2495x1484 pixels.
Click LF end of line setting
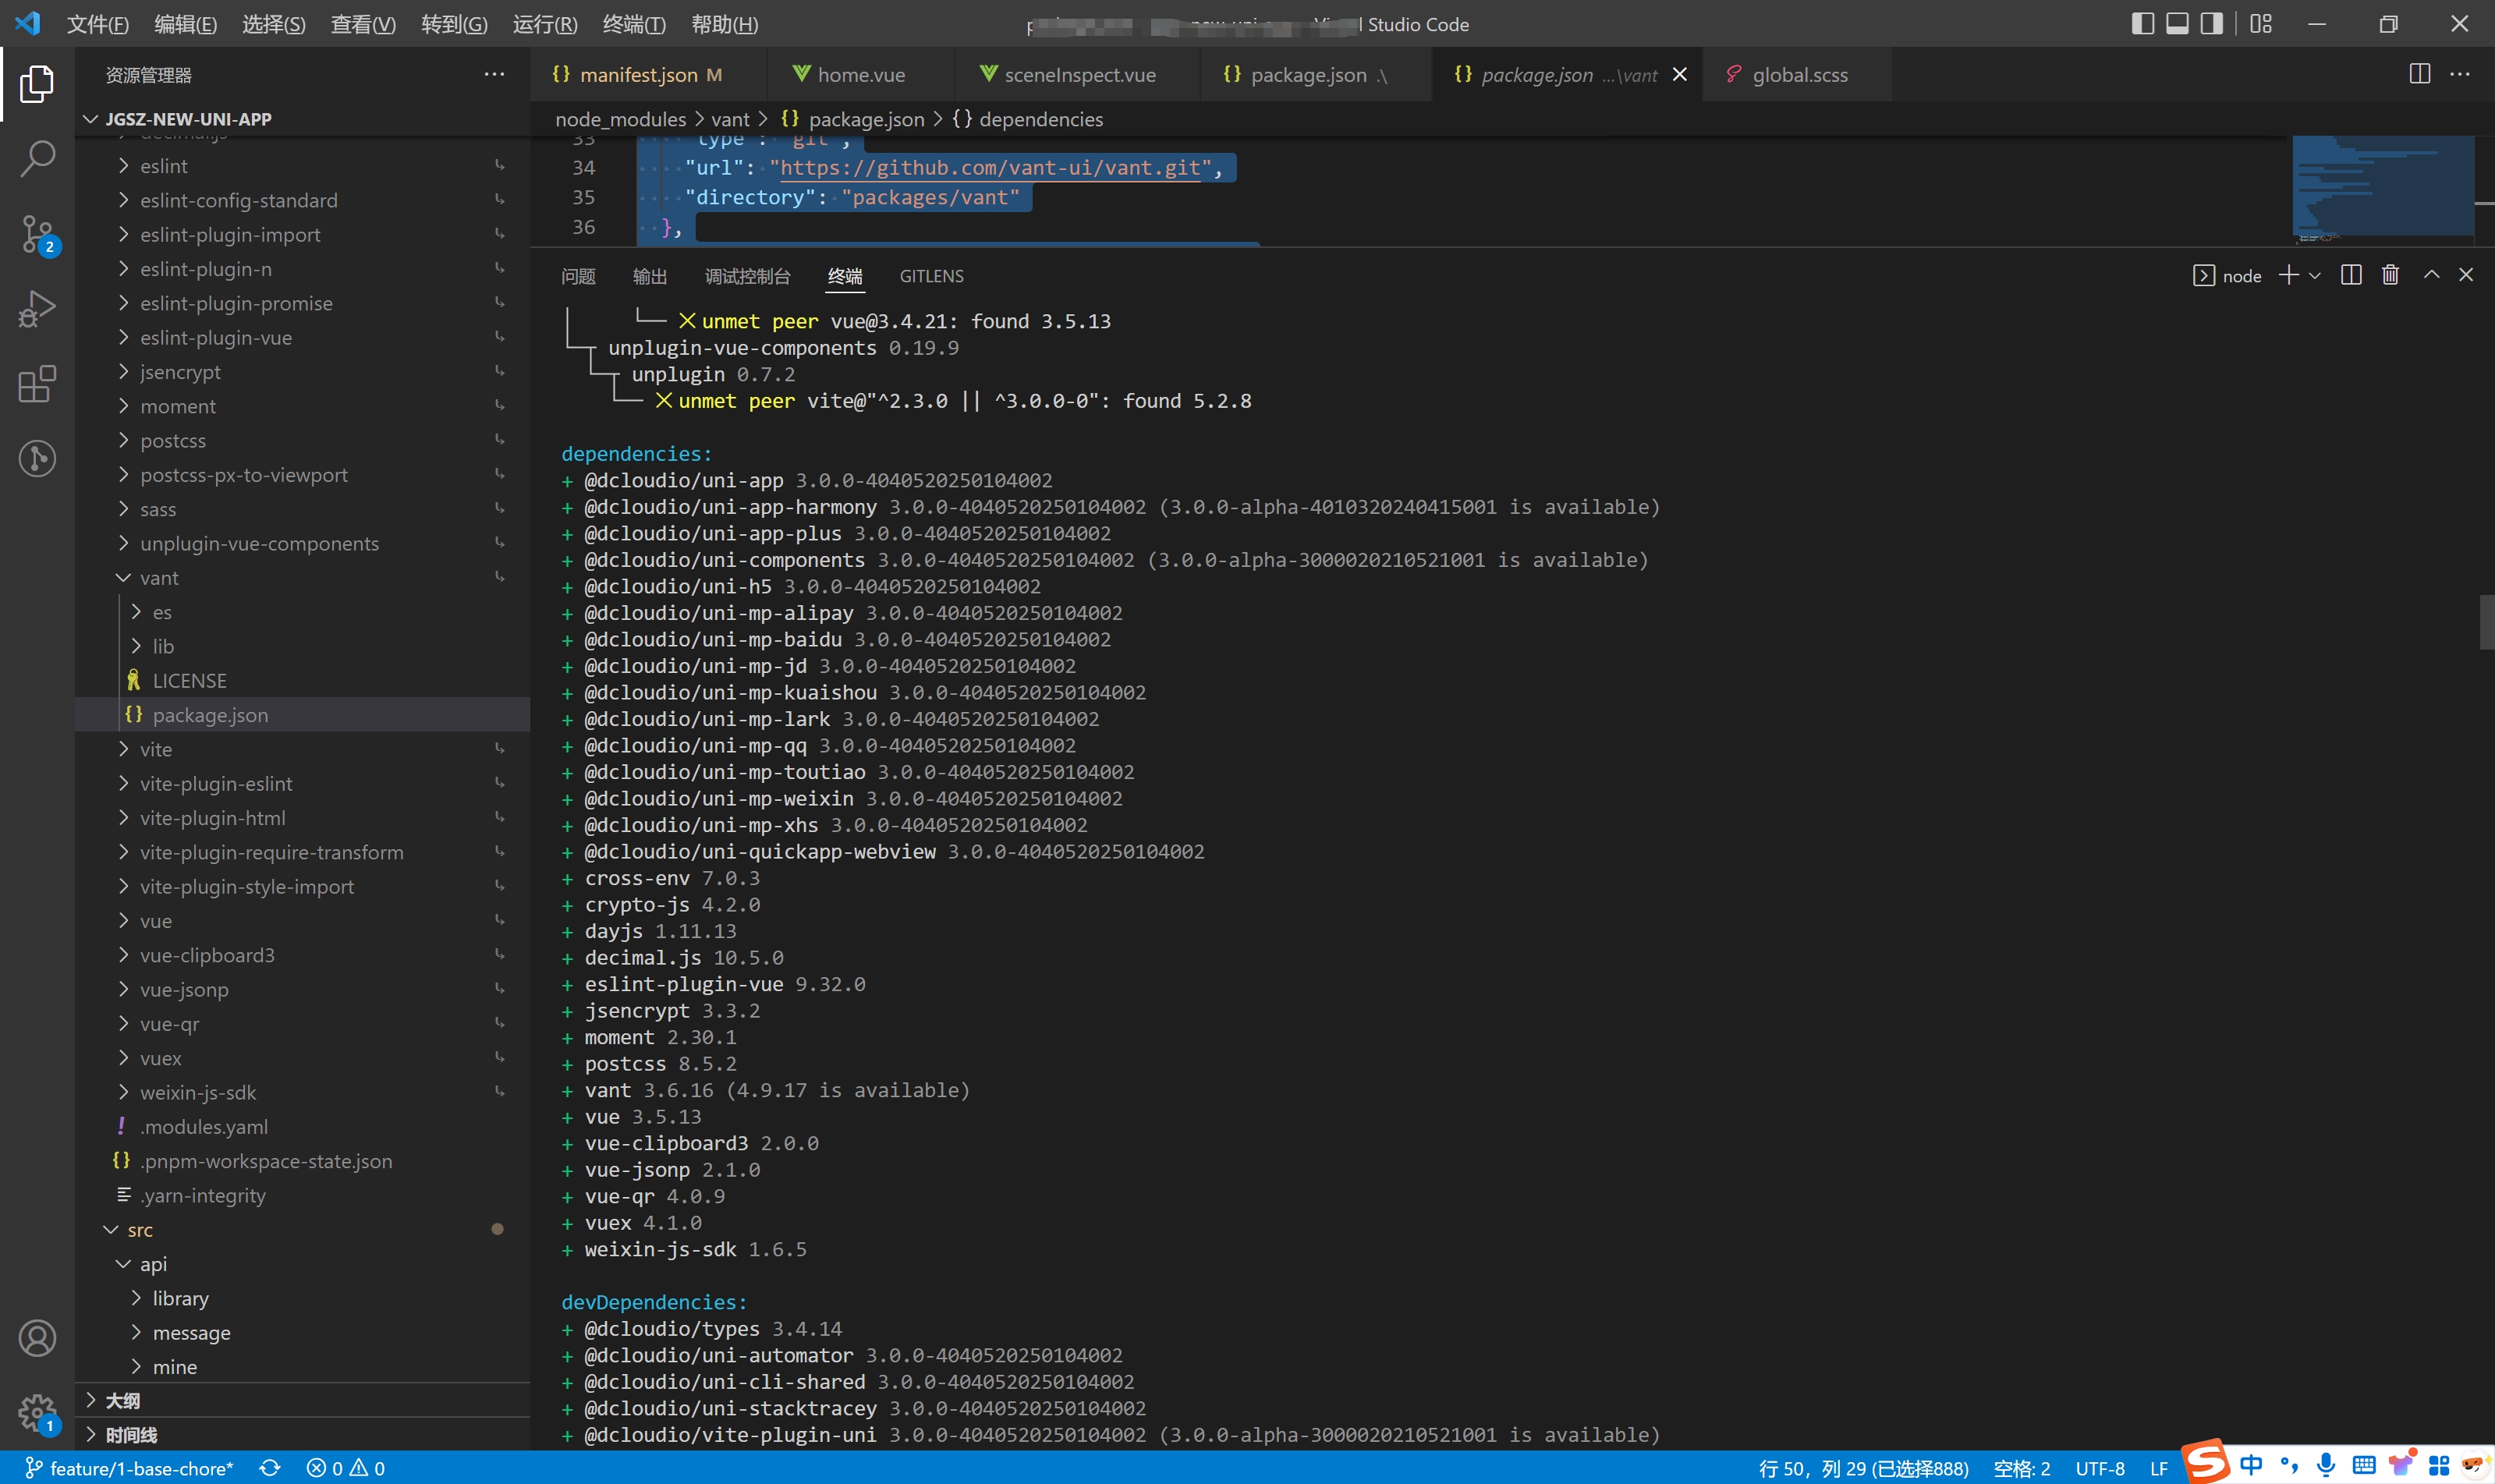[x=2158, y=1468]
